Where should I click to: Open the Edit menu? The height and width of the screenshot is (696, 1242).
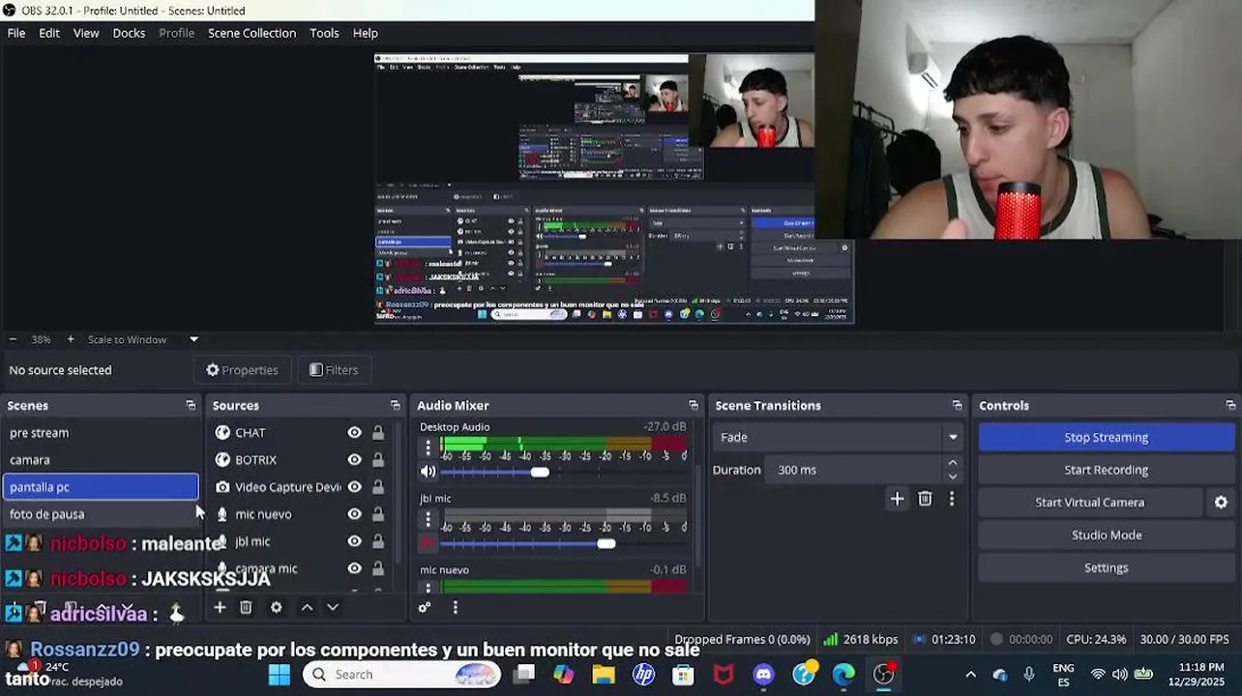point(49,33)
